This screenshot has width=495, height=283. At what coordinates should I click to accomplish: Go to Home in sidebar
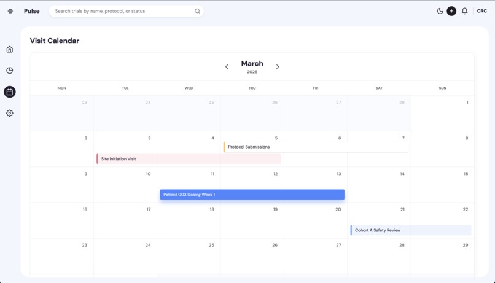10,49
